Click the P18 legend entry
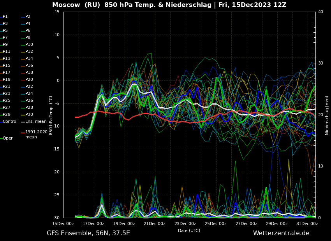 click(x=29, y=73)
